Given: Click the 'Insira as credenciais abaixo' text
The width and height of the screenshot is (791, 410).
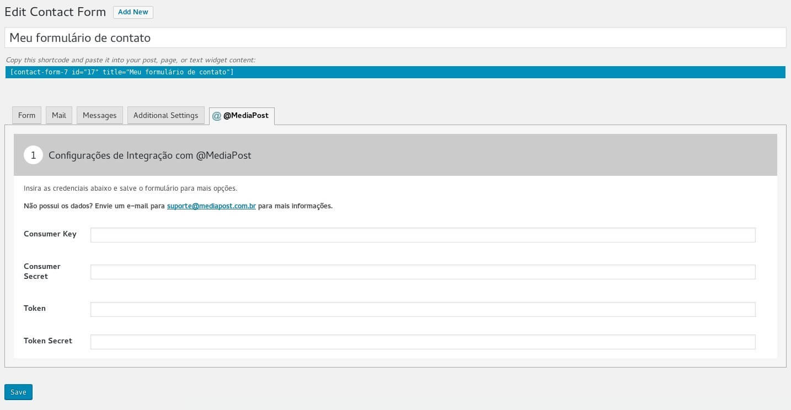Looking at the screenshot, I should 130,188.
